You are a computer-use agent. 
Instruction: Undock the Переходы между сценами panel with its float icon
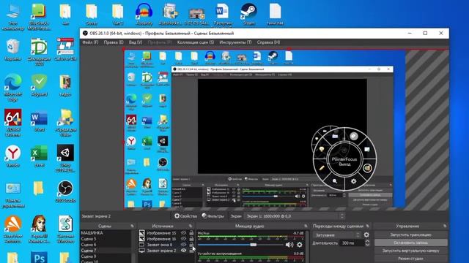click(368, 226)
